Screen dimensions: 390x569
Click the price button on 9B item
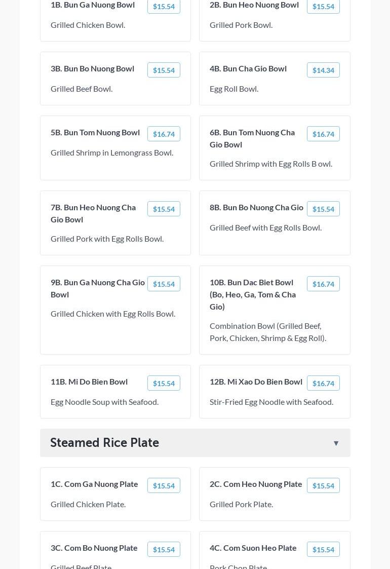(x=164, y=284)
